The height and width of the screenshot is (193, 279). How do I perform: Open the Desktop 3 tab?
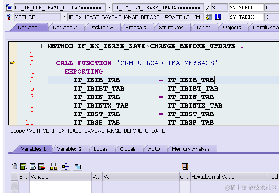pyautogui.click(x=101, y=28)
